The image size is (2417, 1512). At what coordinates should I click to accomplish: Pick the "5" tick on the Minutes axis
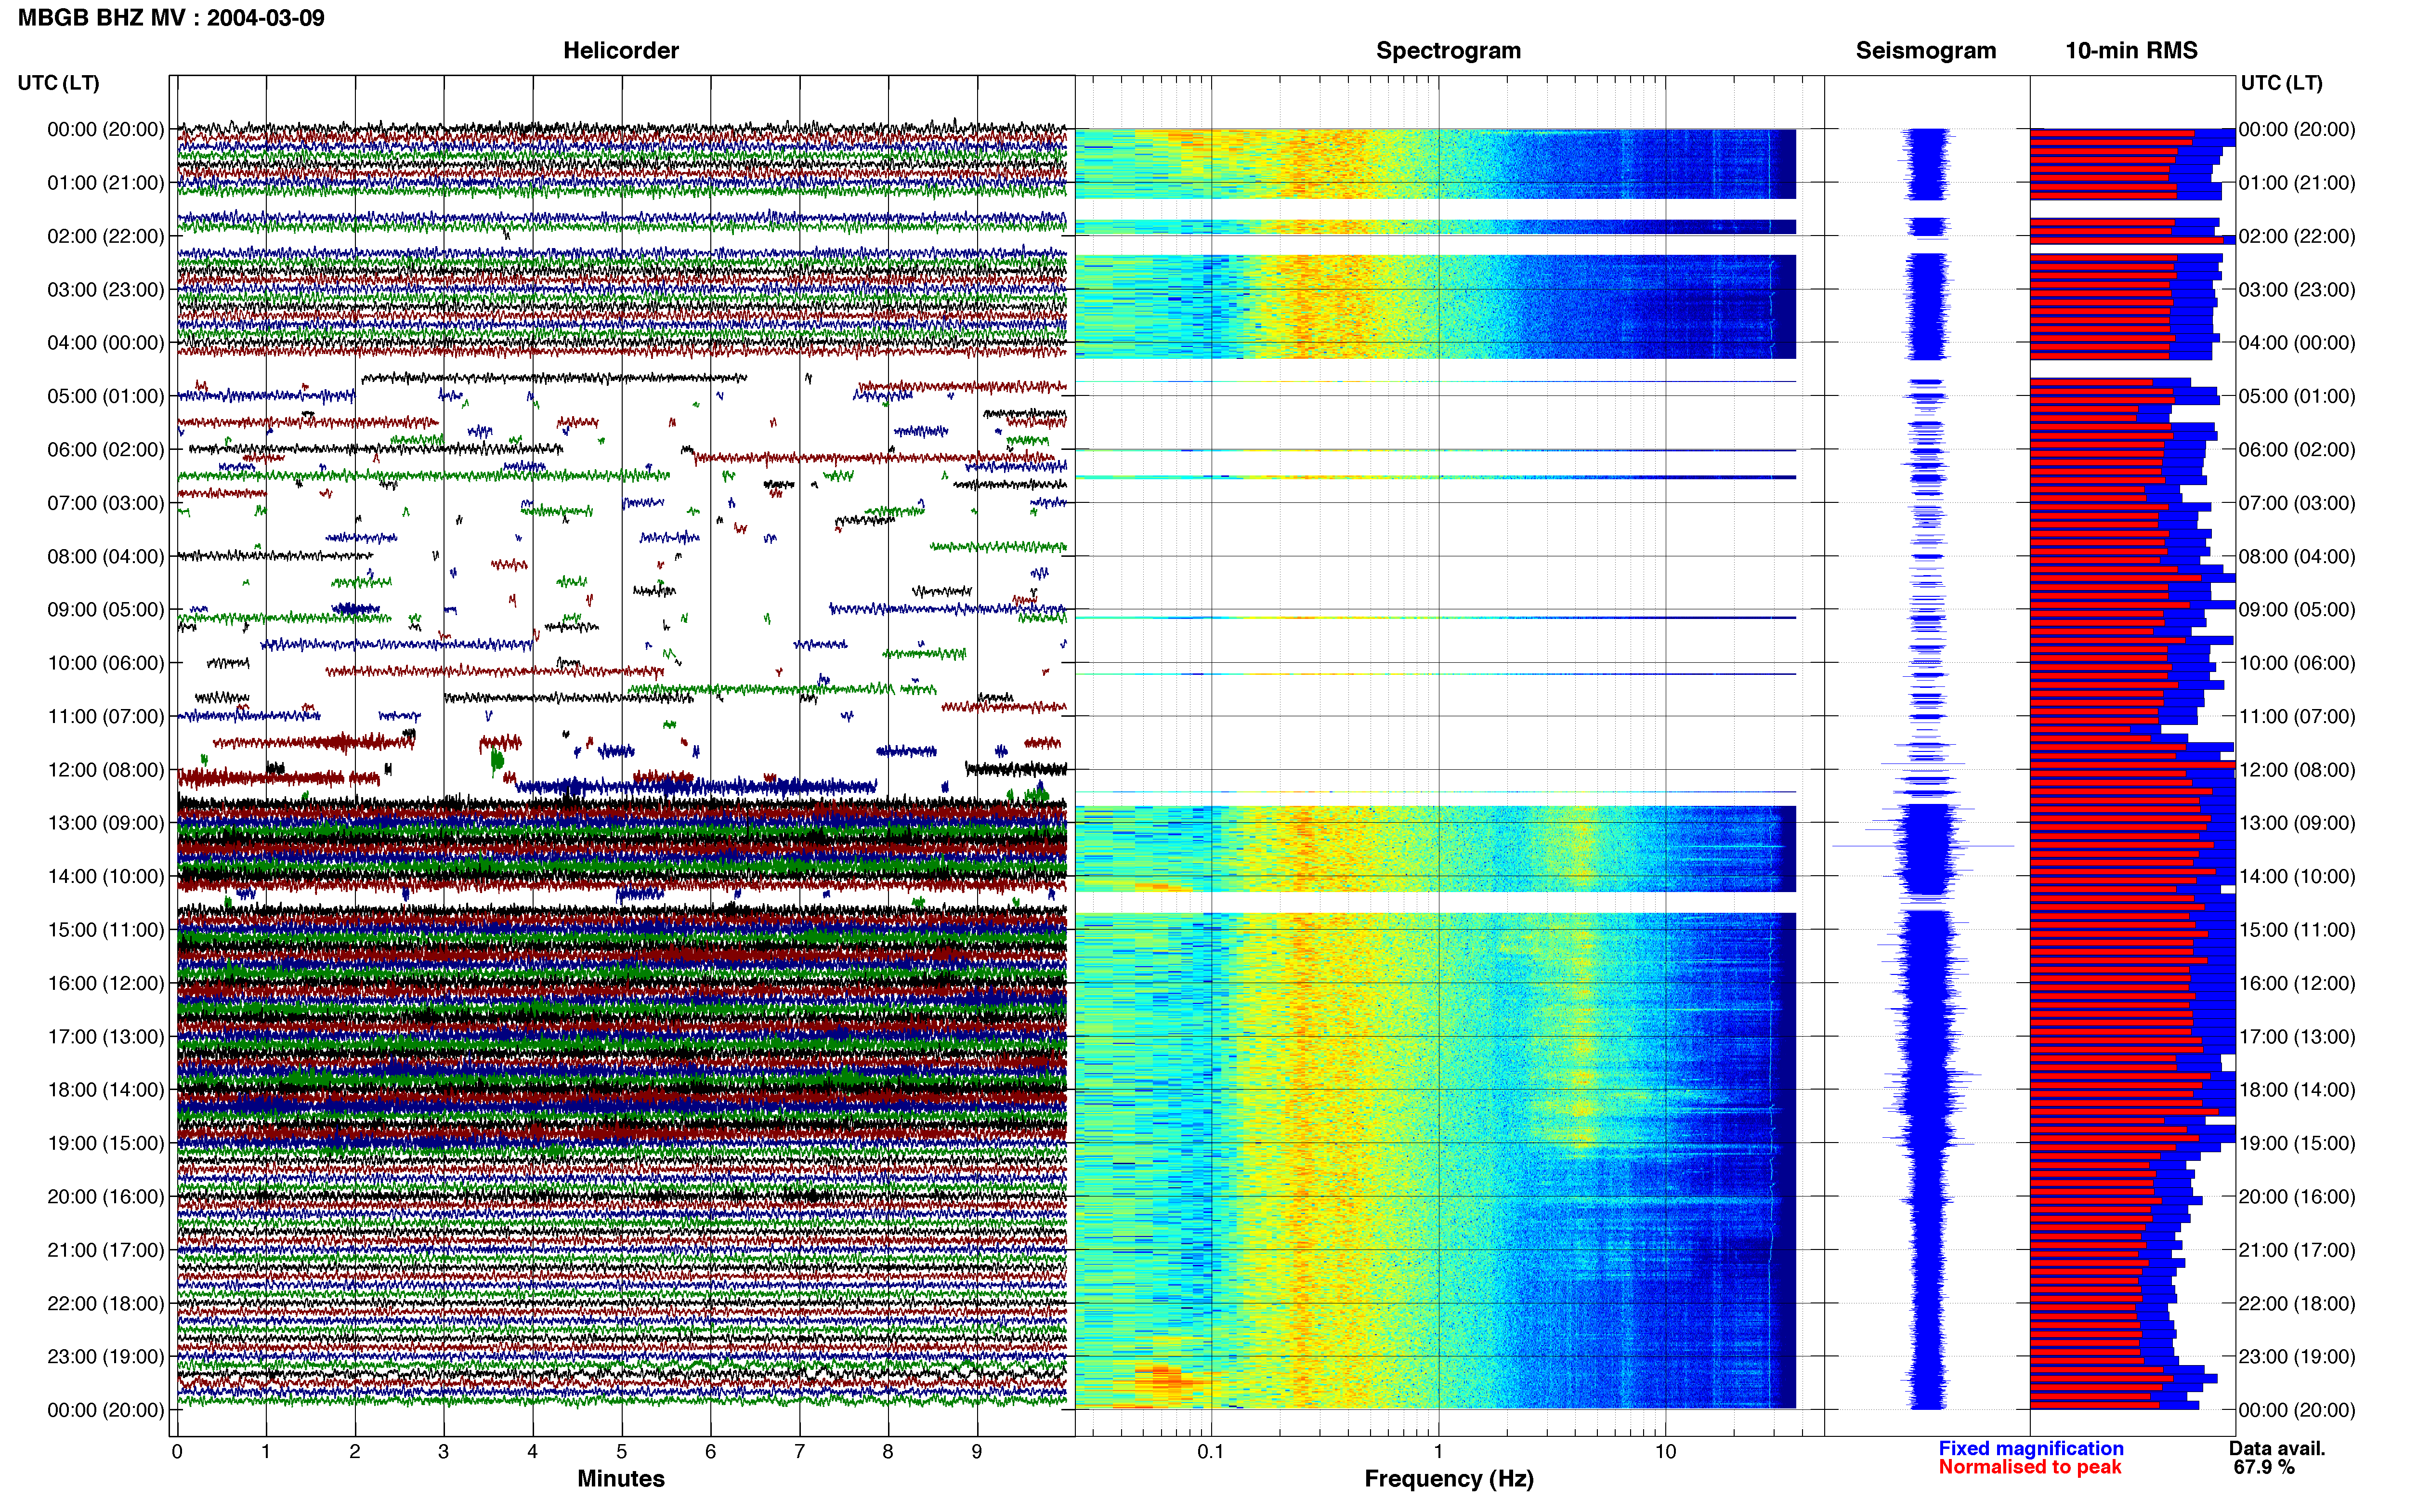(622, 1451)
